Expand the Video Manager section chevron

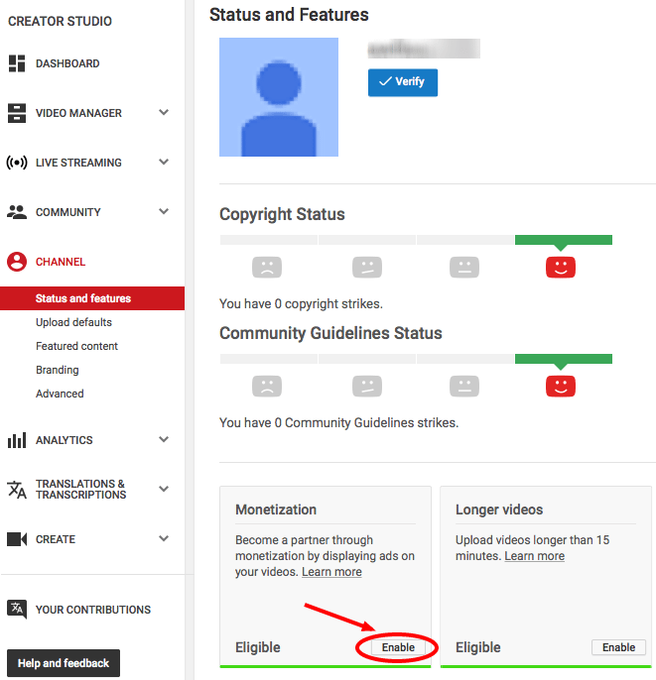[x=164, y=113]
